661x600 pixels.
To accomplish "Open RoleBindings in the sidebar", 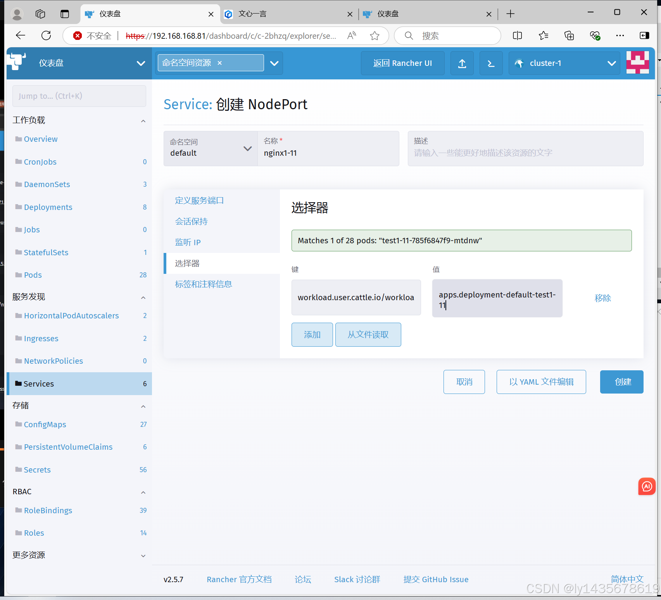I will (x=48, y=511).
